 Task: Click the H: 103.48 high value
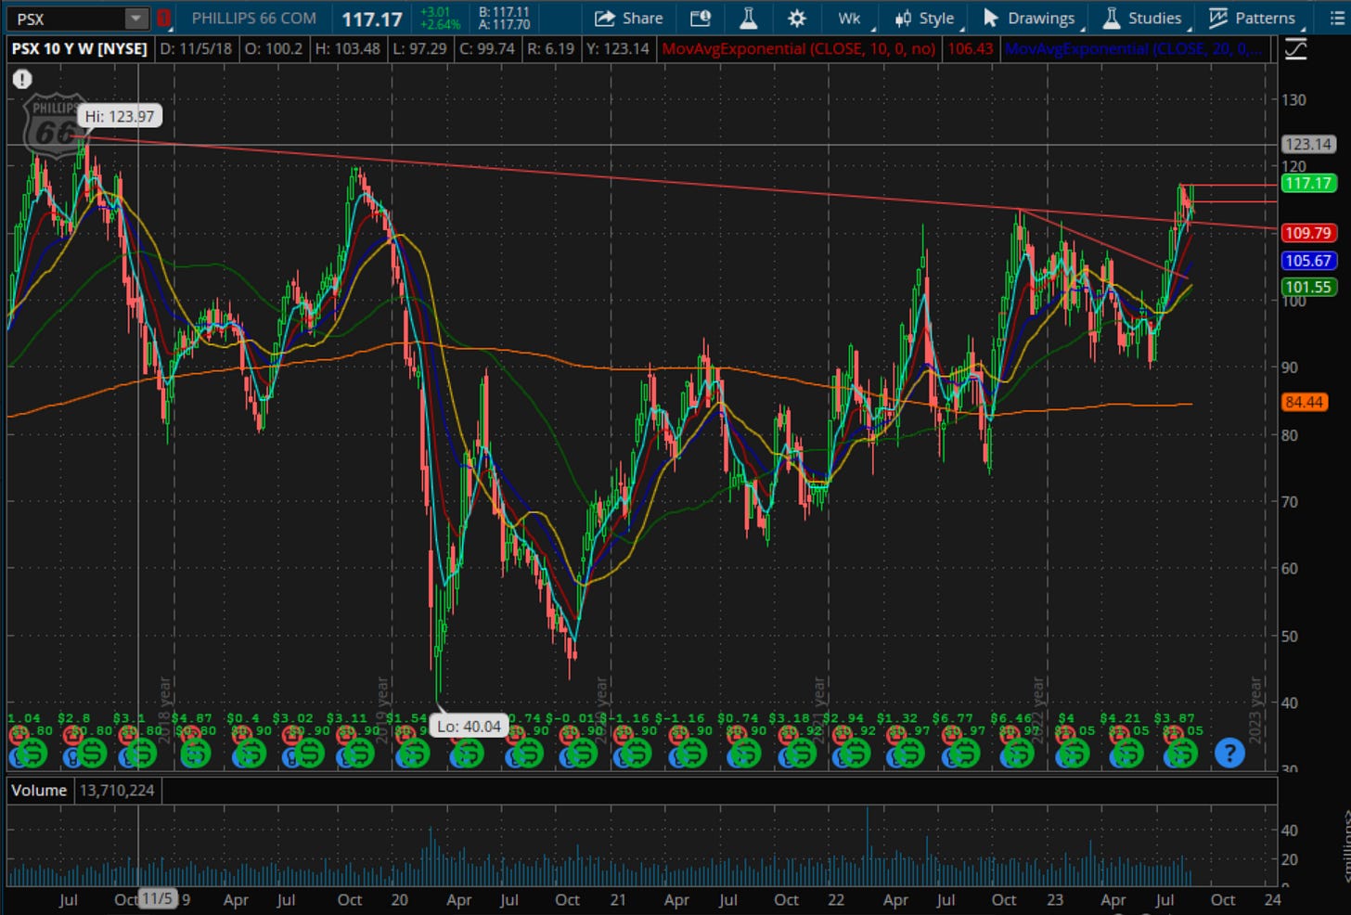[347, 48]
